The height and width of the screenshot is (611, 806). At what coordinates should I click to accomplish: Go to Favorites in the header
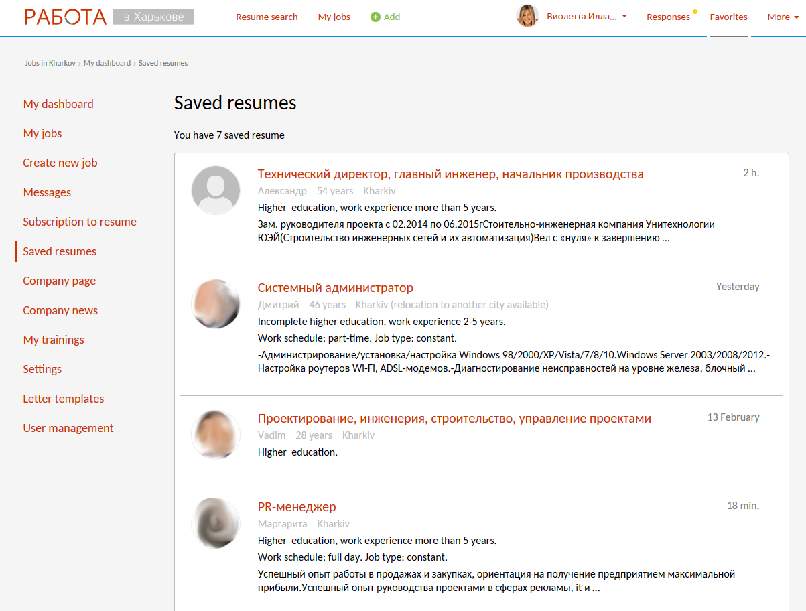click(728, 17)
